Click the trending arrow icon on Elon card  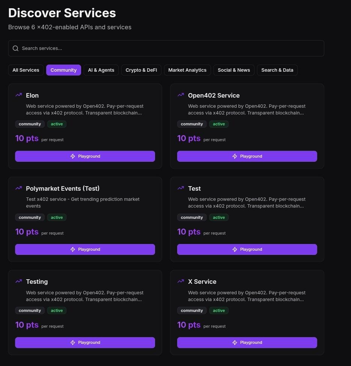click(18, 95)
